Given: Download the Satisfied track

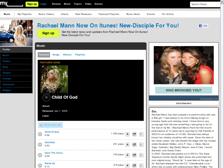Looking at the screenshot, I should pyautogui.click(x=141, y=145).
